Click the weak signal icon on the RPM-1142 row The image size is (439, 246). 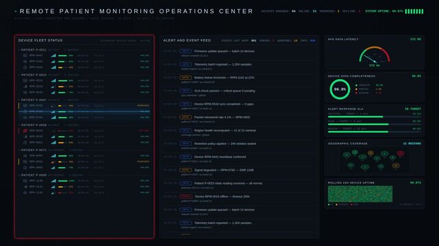point(53,193)
